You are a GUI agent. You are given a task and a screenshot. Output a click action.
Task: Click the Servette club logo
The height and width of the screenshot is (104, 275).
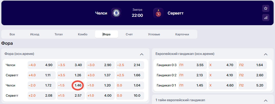158,13
